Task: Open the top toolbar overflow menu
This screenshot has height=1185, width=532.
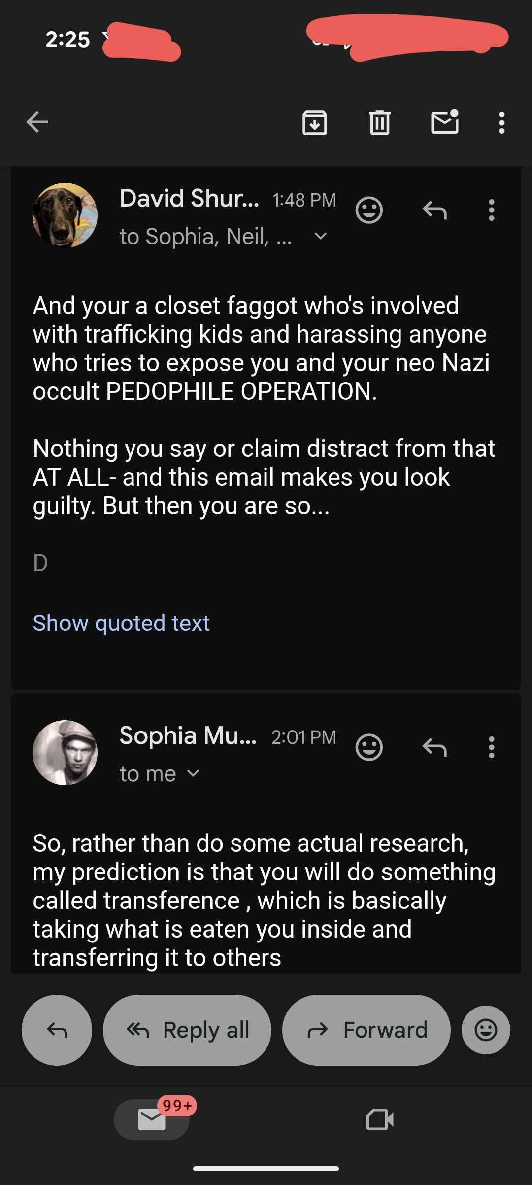Action: pos(501,123)
